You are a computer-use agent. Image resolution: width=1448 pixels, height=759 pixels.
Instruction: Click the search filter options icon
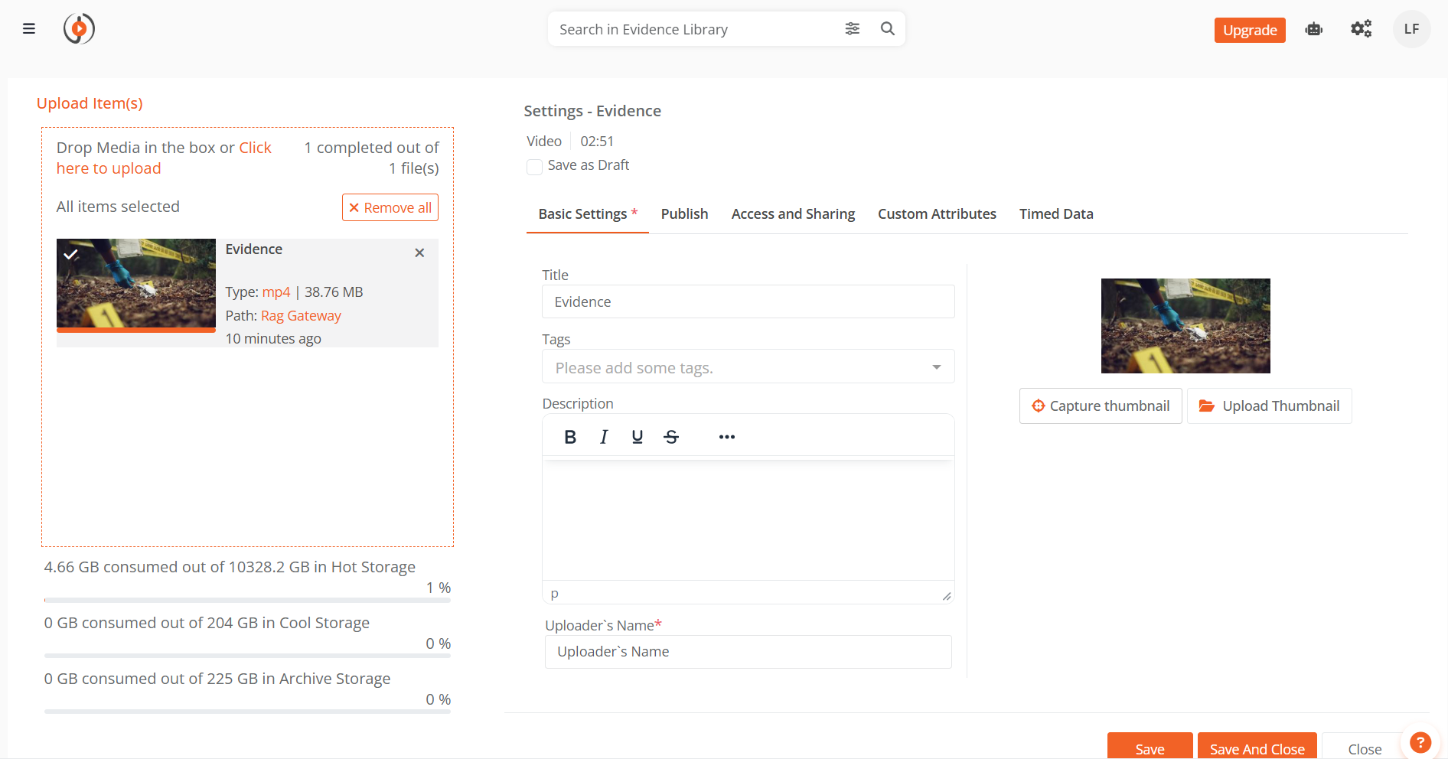852,29
